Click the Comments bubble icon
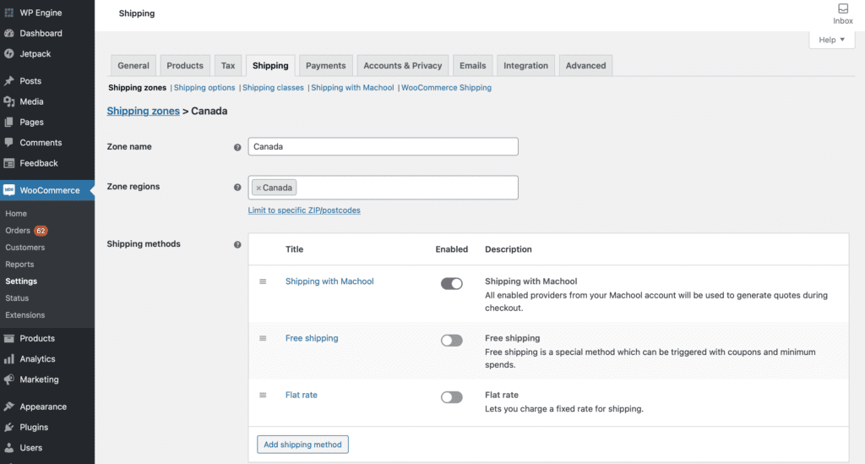 click(8, 142)
